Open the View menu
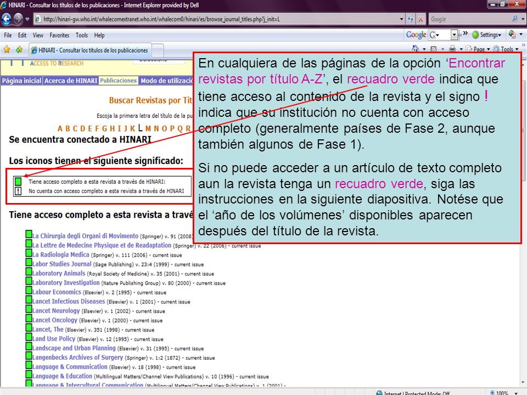 click(38, 35)
